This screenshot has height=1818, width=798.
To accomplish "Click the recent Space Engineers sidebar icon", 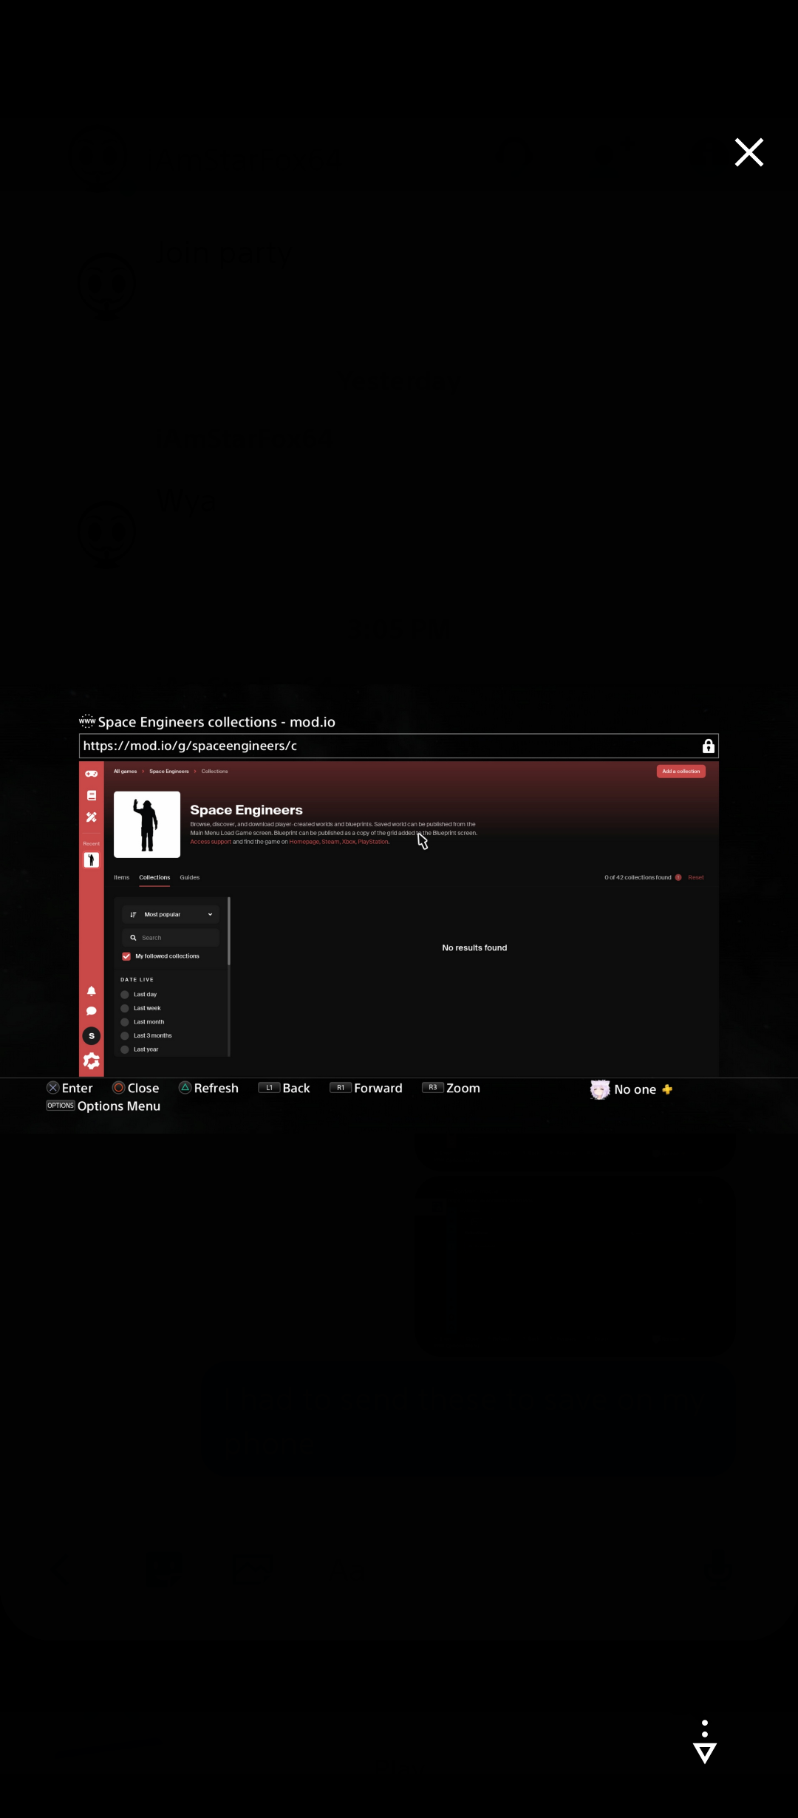I will [91, 860].
